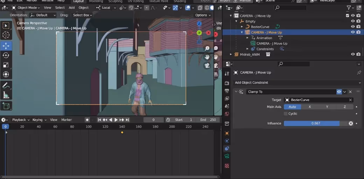
Task: Open the Orientation Default dropdown
Action: point(43,15)
